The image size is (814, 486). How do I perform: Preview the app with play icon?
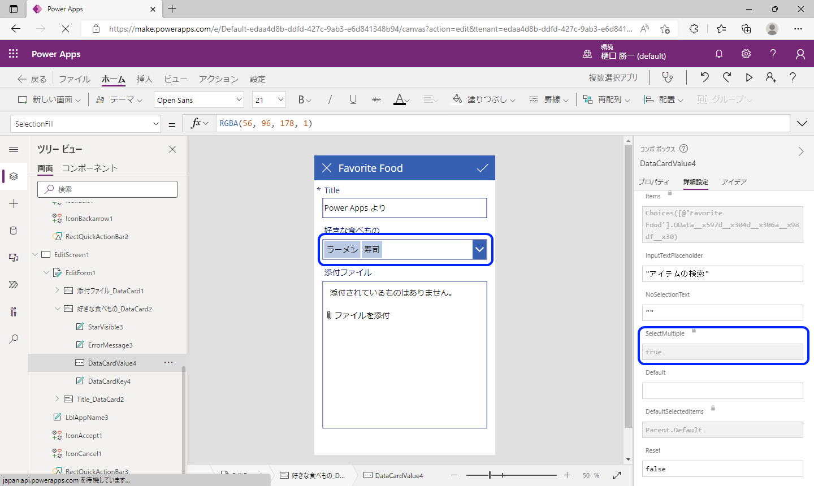(x=749, y=77)
